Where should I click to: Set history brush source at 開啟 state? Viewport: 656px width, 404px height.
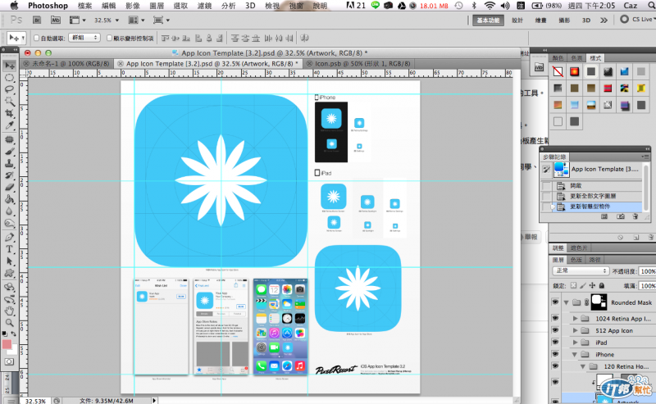coord(546,186)
